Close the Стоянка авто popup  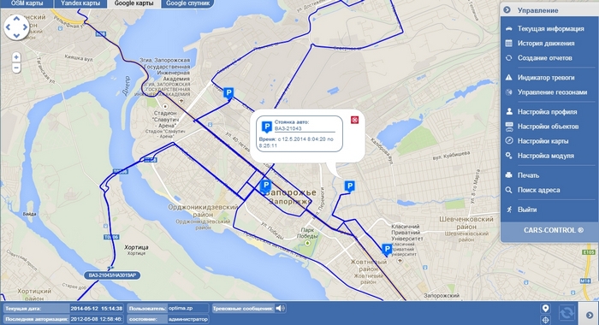click(354, 120)
